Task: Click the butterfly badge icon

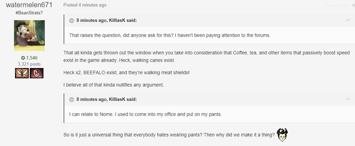Action: pyautogui.click(x=22, y=73)
